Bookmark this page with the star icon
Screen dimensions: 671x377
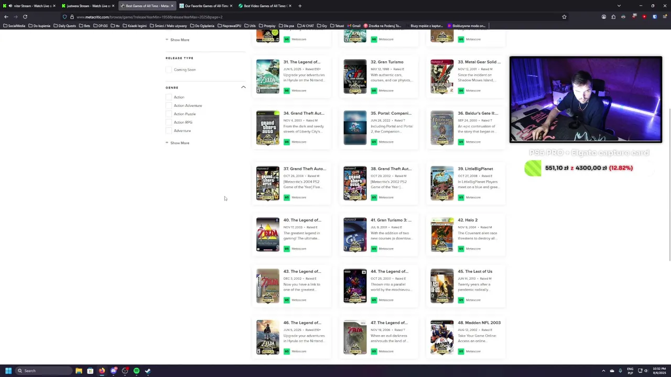[564, 17]
